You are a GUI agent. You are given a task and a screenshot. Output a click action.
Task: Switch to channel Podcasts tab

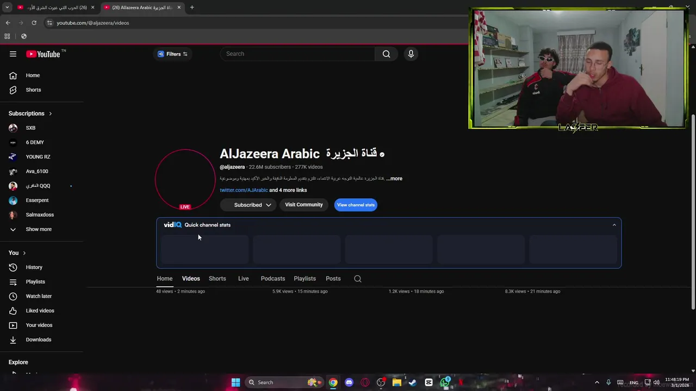coord(273,279)
